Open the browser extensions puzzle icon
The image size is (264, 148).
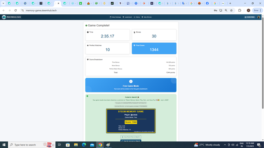point(240,10)
